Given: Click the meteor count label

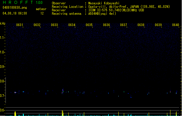Looking at the screenshot, I should (41, 9).
